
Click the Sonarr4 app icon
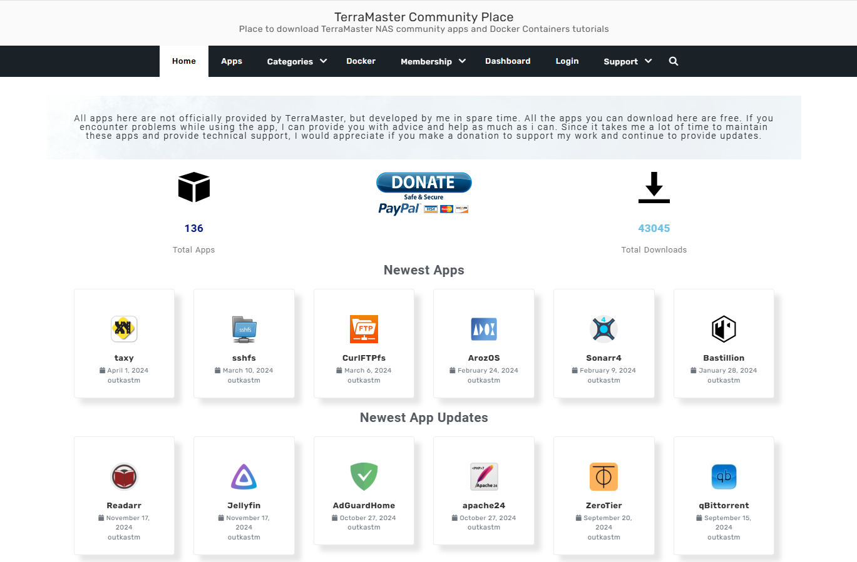pyautogui.click(x=603, y=329)
